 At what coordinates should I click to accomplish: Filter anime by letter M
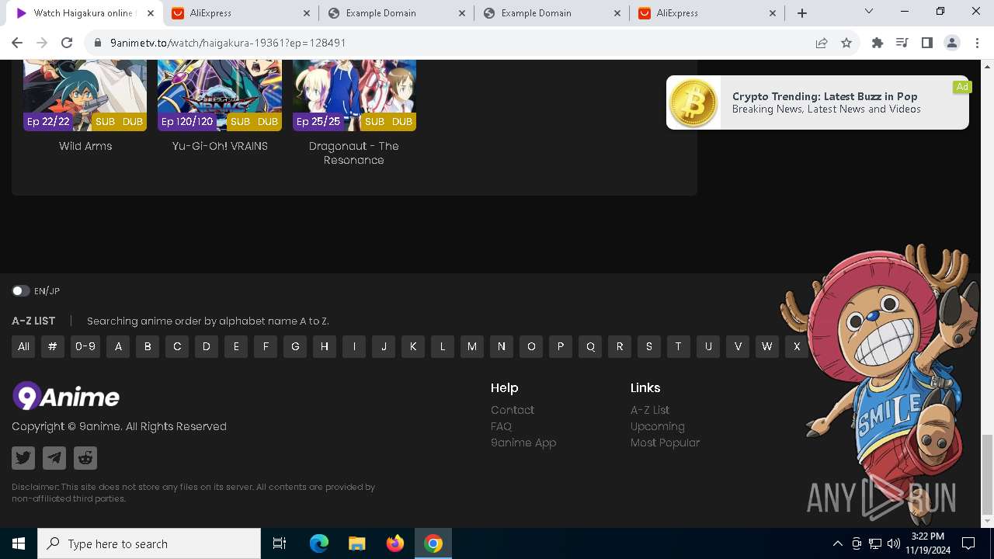coord(472,346)
